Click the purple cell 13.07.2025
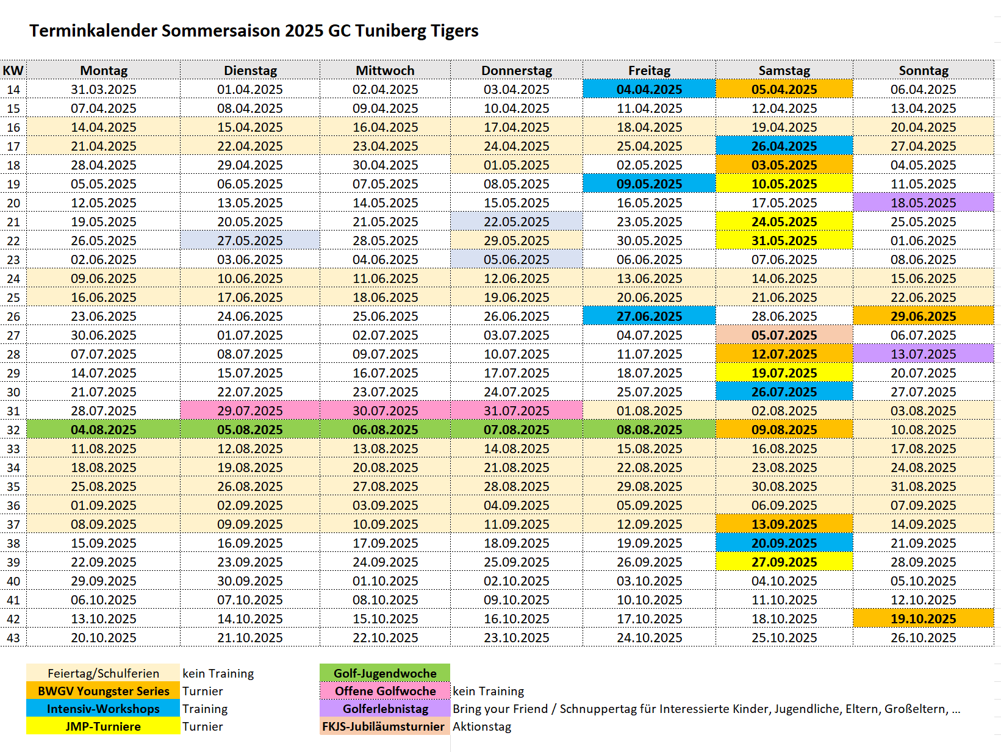 (x=924, y=354)
